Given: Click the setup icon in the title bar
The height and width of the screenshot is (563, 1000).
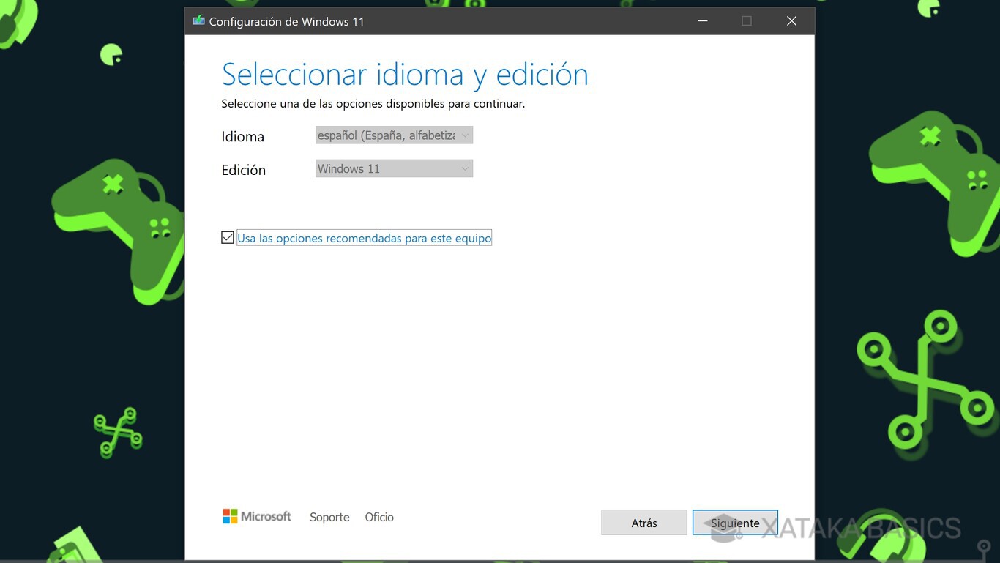Looking at the screenshot, I should (x=197, y=20).
